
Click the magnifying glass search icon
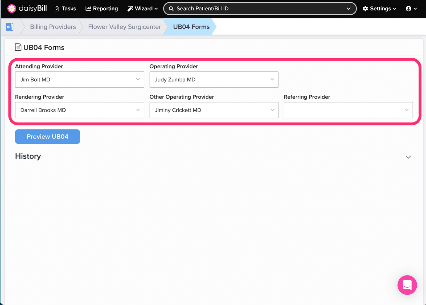click(171, 9)
